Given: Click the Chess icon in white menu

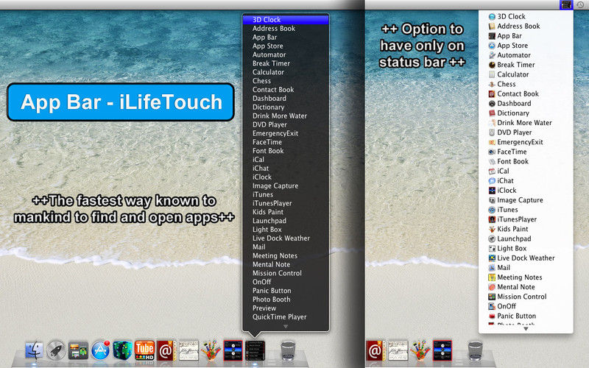Looking at the screenshot, I should (492, 84).
